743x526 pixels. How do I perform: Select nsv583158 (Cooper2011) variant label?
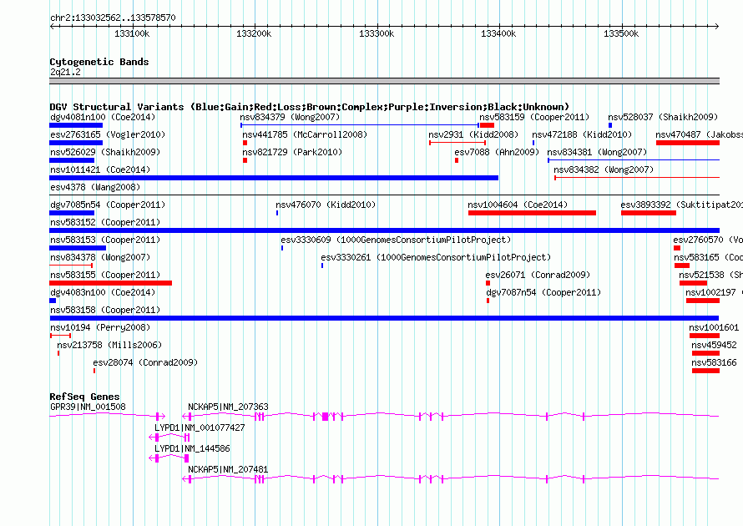pos(105,310)
